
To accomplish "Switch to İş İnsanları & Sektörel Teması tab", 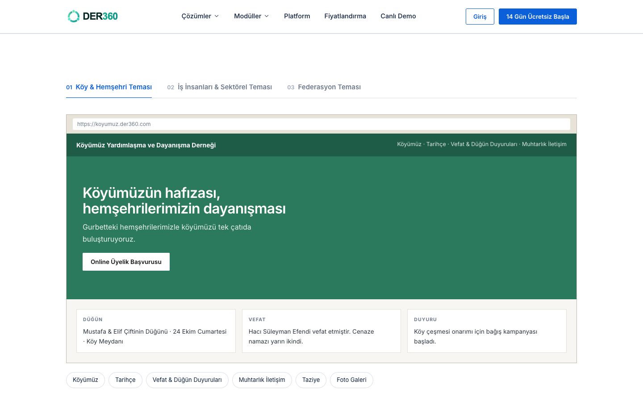I will pyautogui.click(x=219, y=87).
